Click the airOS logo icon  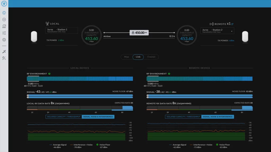tap(4, 4)
